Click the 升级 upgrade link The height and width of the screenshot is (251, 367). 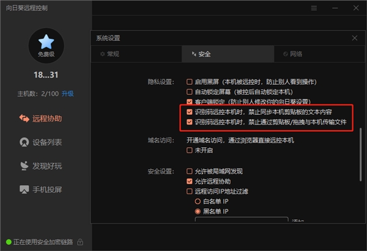point(68,93)
